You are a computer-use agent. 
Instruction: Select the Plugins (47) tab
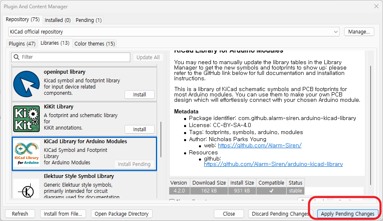(22, 43)
